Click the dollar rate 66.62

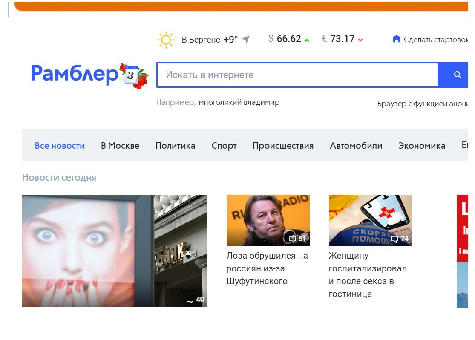pyautogui.click(x=289, y=39)
